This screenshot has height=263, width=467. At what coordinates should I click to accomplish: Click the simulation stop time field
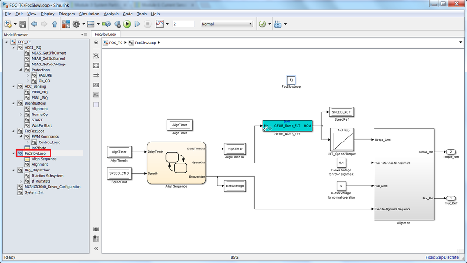point(183,24)
